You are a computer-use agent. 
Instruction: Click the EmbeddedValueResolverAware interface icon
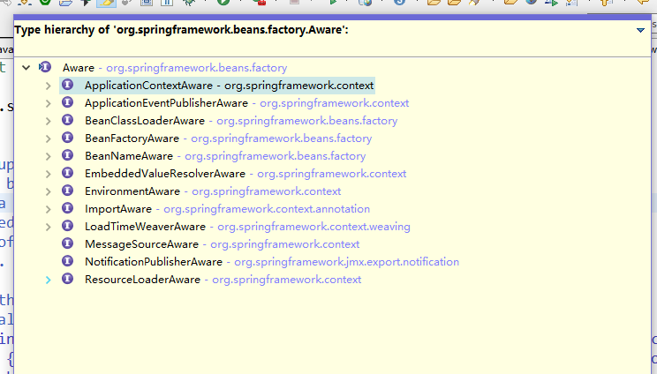pyautogui.click(x=67, y=173)
